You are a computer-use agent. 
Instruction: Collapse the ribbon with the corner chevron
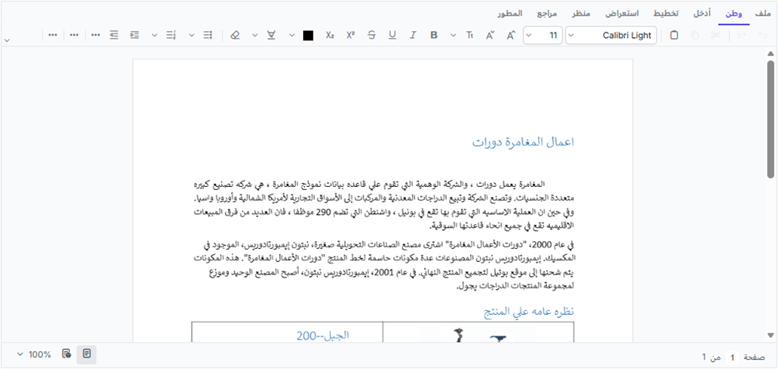pyautogui.click(x=6, y=40)
